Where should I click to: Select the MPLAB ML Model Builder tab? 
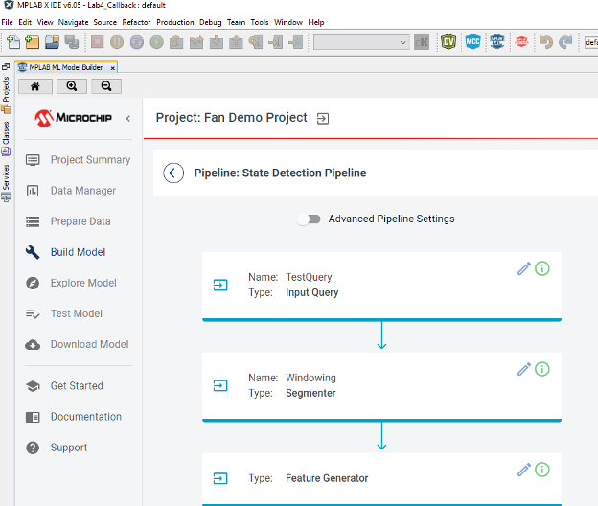point(66,66)
